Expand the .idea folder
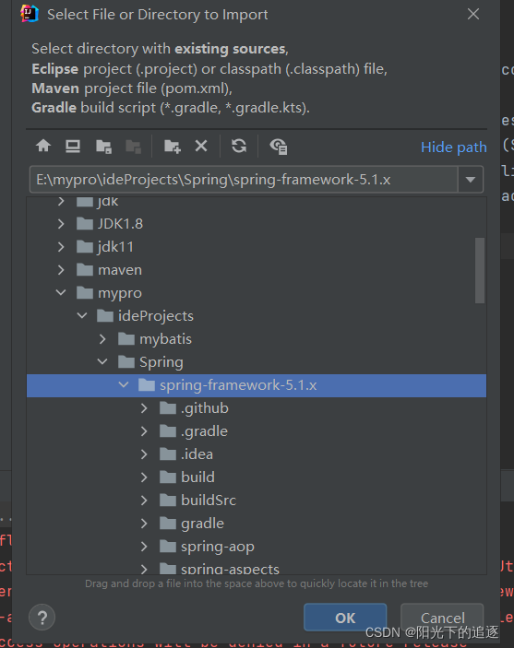 click(144, 454)
